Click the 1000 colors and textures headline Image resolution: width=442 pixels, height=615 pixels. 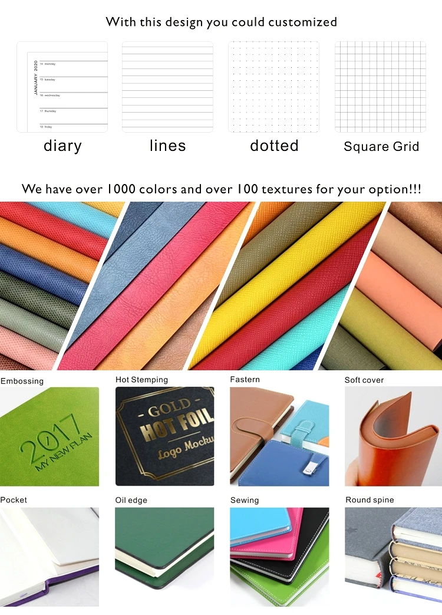(222, 189)
